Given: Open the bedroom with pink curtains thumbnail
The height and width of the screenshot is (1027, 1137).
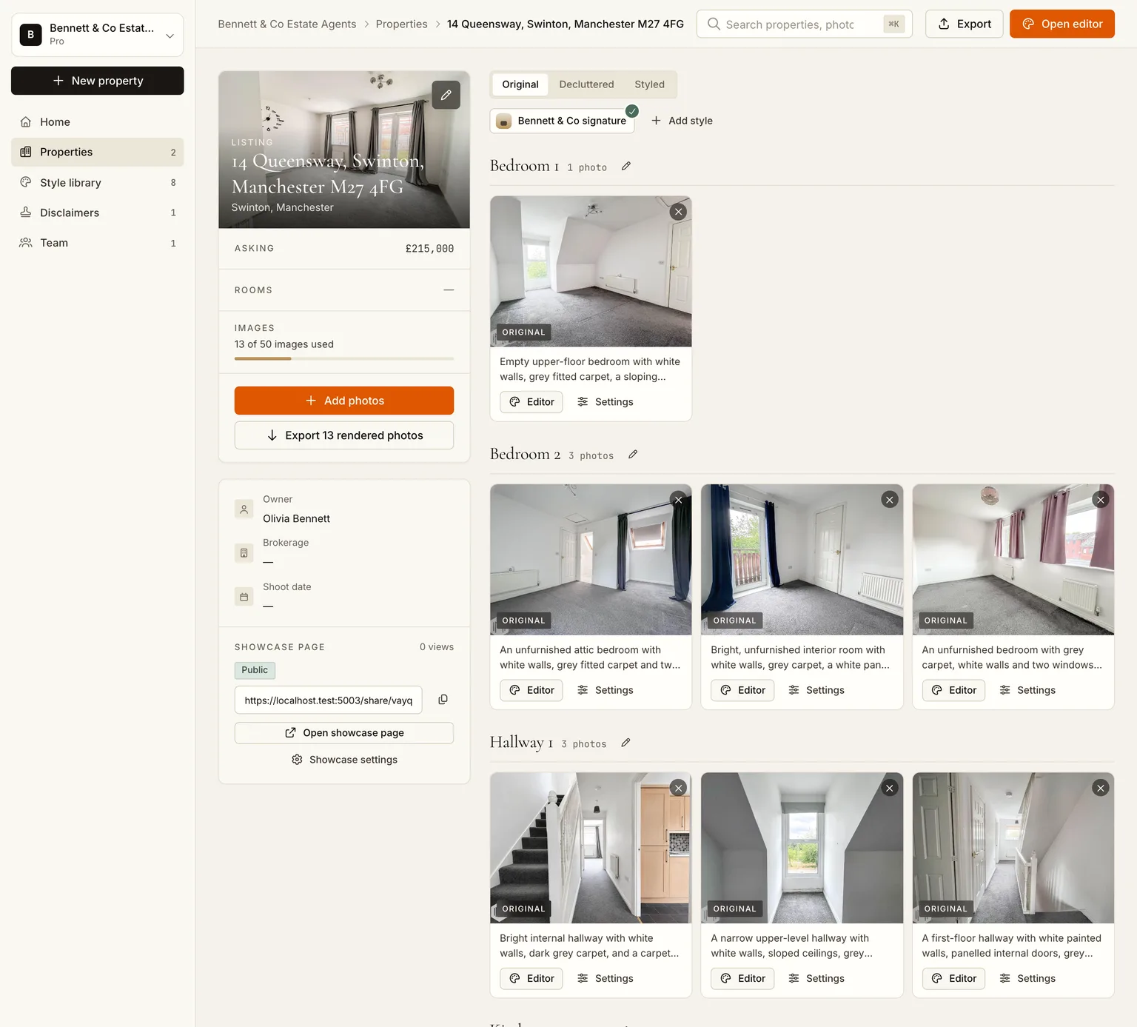Looking at the screenshot, I should 1013,560.
